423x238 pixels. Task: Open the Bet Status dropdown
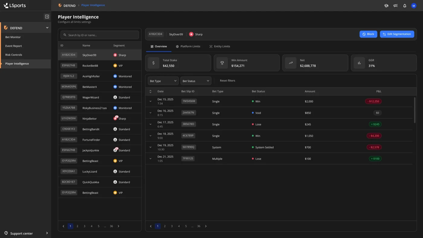[196, 81]
